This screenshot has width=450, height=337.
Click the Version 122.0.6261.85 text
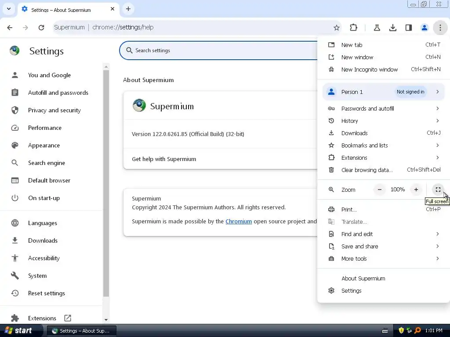pyautogui.click(x=188, y=134)
